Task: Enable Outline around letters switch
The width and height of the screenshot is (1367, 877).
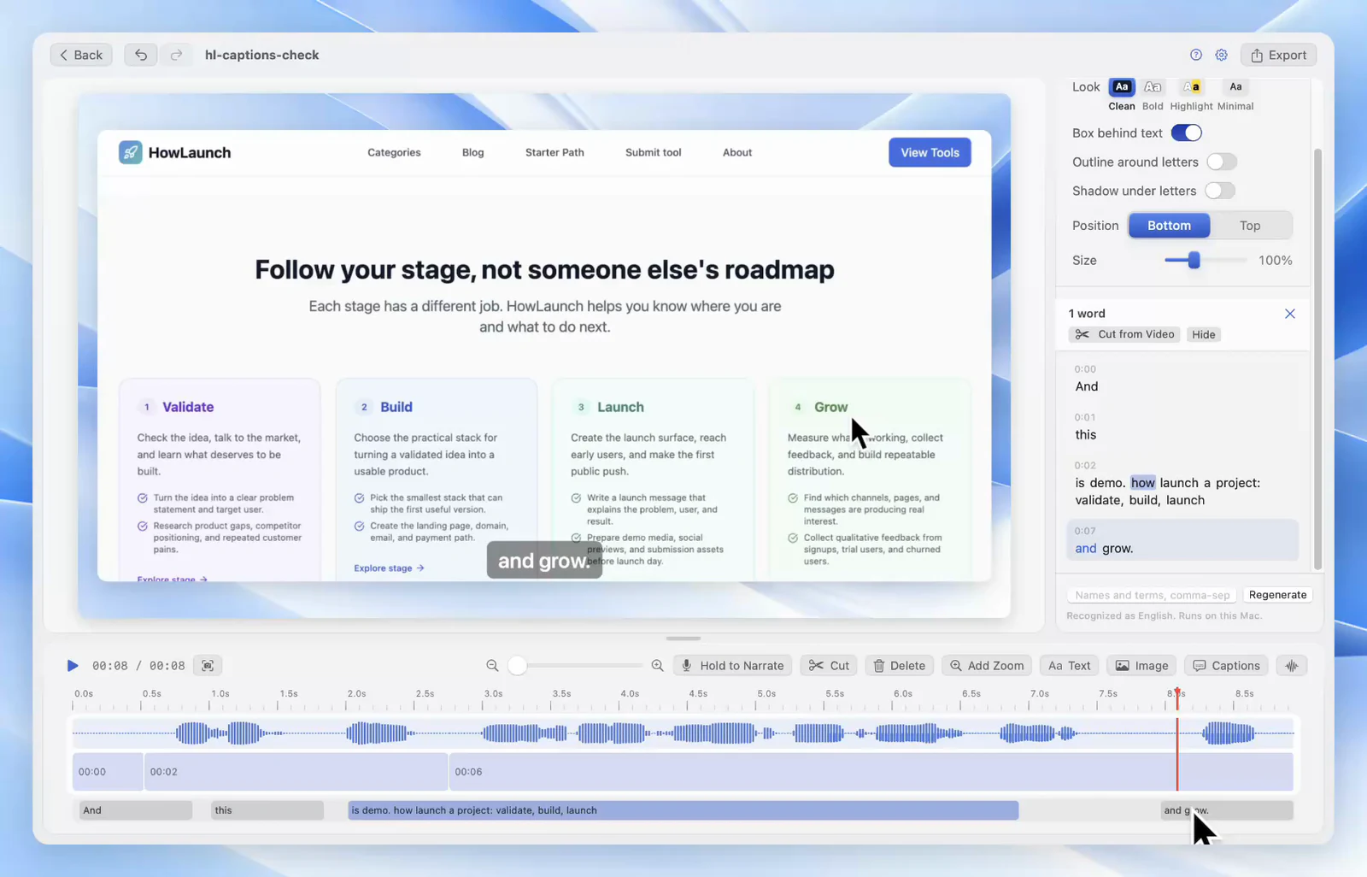Action: [x=1222, y=162]
